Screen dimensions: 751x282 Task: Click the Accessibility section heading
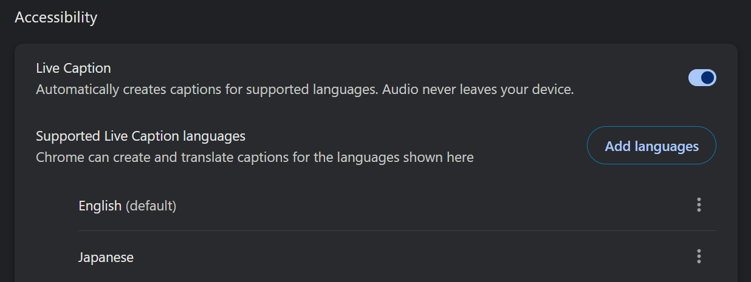[56, 18]
